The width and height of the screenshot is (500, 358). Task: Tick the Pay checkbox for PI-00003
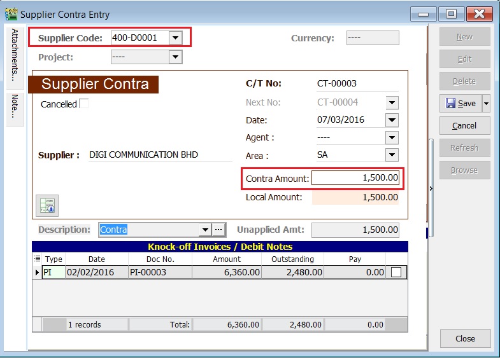(396, 272)
